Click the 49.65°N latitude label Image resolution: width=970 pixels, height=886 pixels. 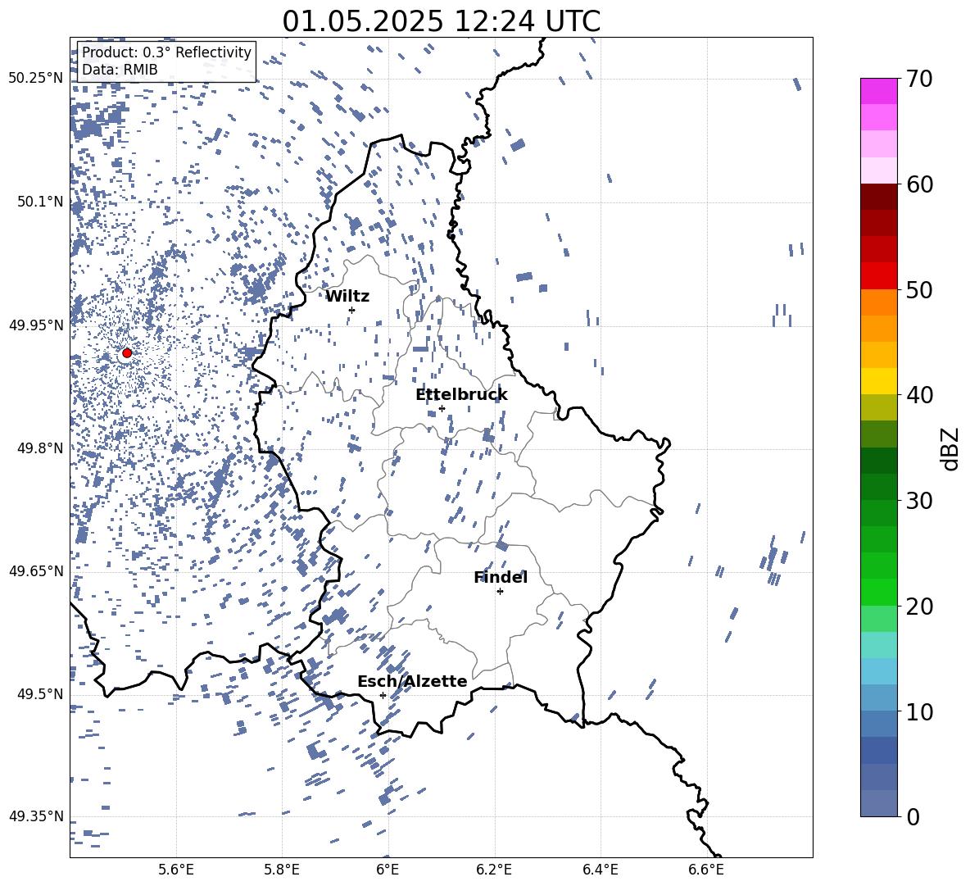tap(36, 571)
